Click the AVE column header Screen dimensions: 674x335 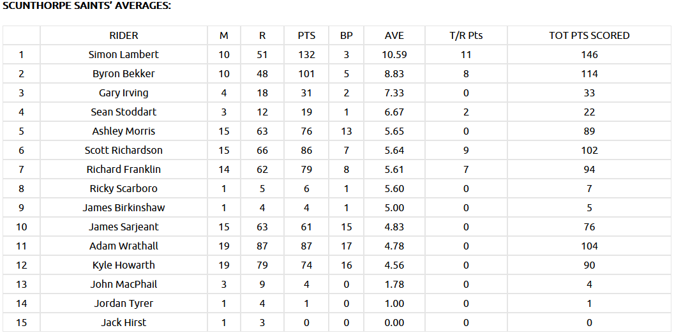(394, 36)
